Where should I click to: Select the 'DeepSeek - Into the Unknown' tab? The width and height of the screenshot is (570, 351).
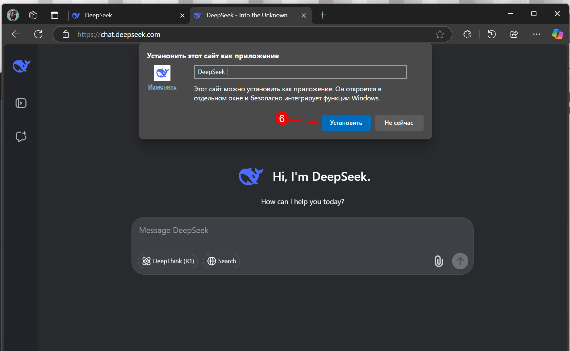tap(251, 15)
